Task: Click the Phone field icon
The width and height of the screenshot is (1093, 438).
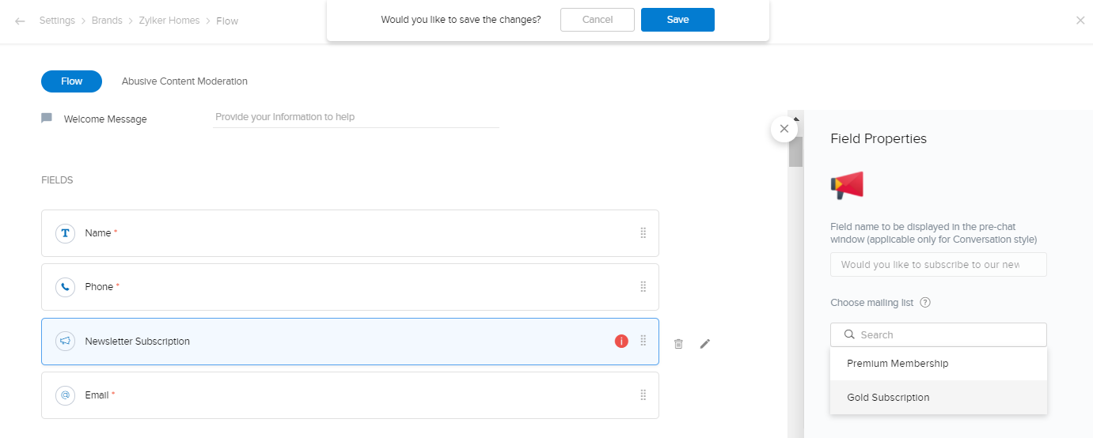Action: pyautogui.click(x=65, y=287)
